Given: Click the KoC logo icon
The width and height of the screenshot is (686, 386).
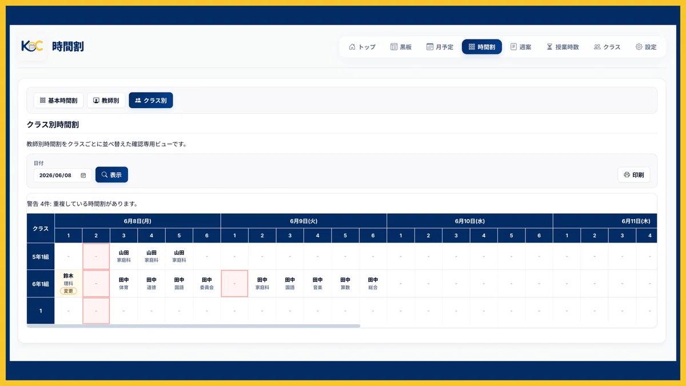Looking at the screenshot, I should (32, 46).
